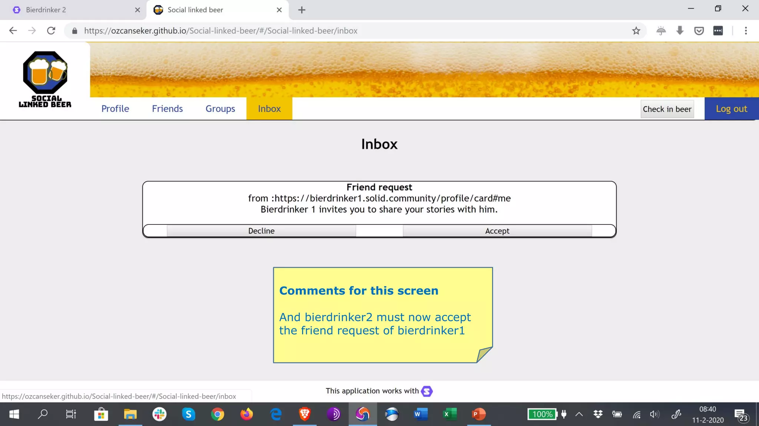View site security padlock info
The image size is (759, 426).
(x=74, y=31)
